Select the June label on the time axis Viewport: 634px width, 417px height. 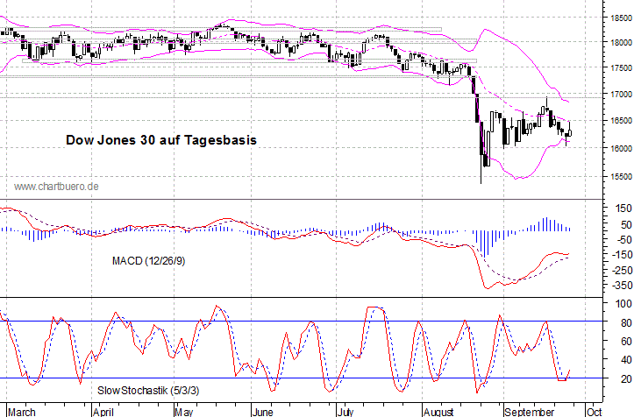click(x=262, y=412)
